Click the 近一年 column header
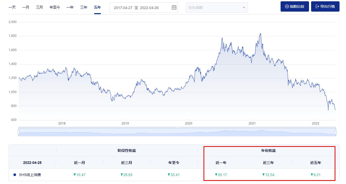The height and width of the screenshot is (184, 346). [221, 163]
